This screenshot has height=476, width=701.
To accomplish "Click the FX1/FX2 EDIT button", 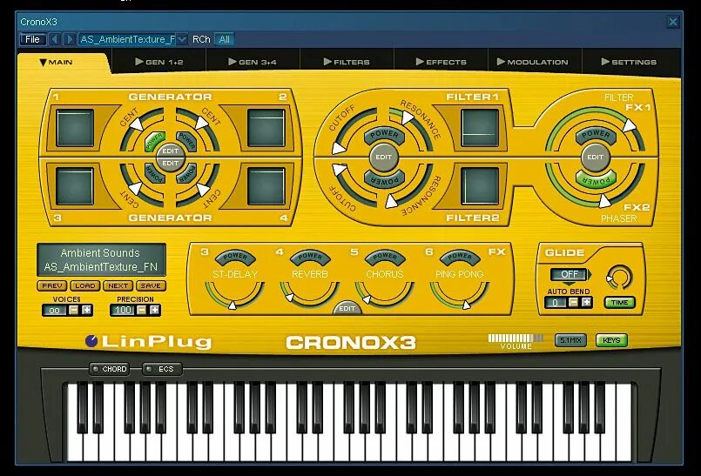I will click(x=595, y=157).
